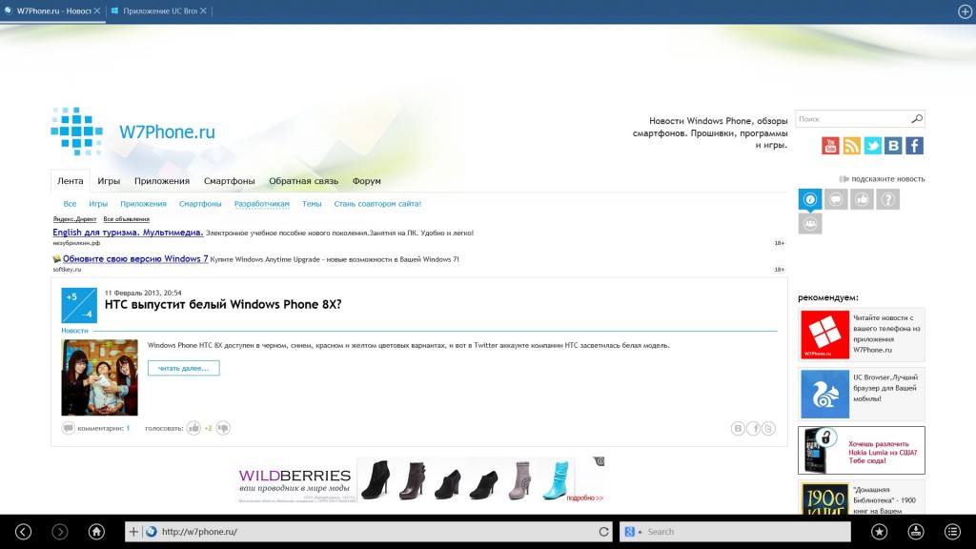Select the question mark widget tab icon
The image size is (976, 549).
(888, 199)
